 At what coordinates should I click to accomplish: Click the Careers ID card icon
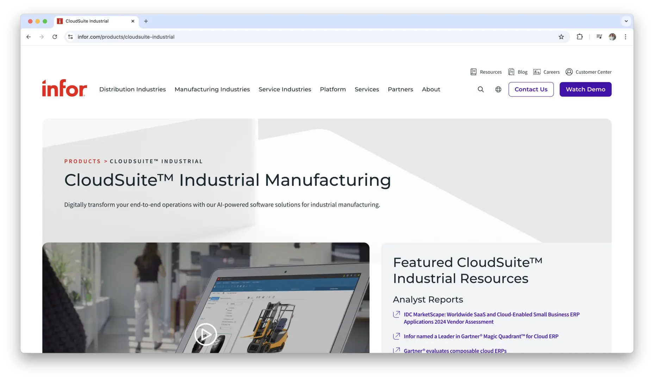coord(537,72)
